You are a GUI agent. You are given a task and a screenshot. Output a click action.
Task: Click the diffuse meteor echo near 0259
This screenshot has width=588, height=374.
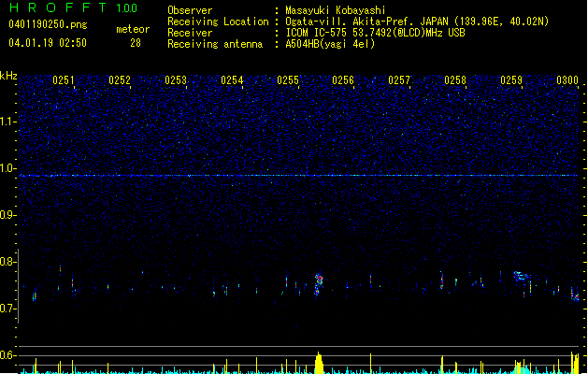522,277
